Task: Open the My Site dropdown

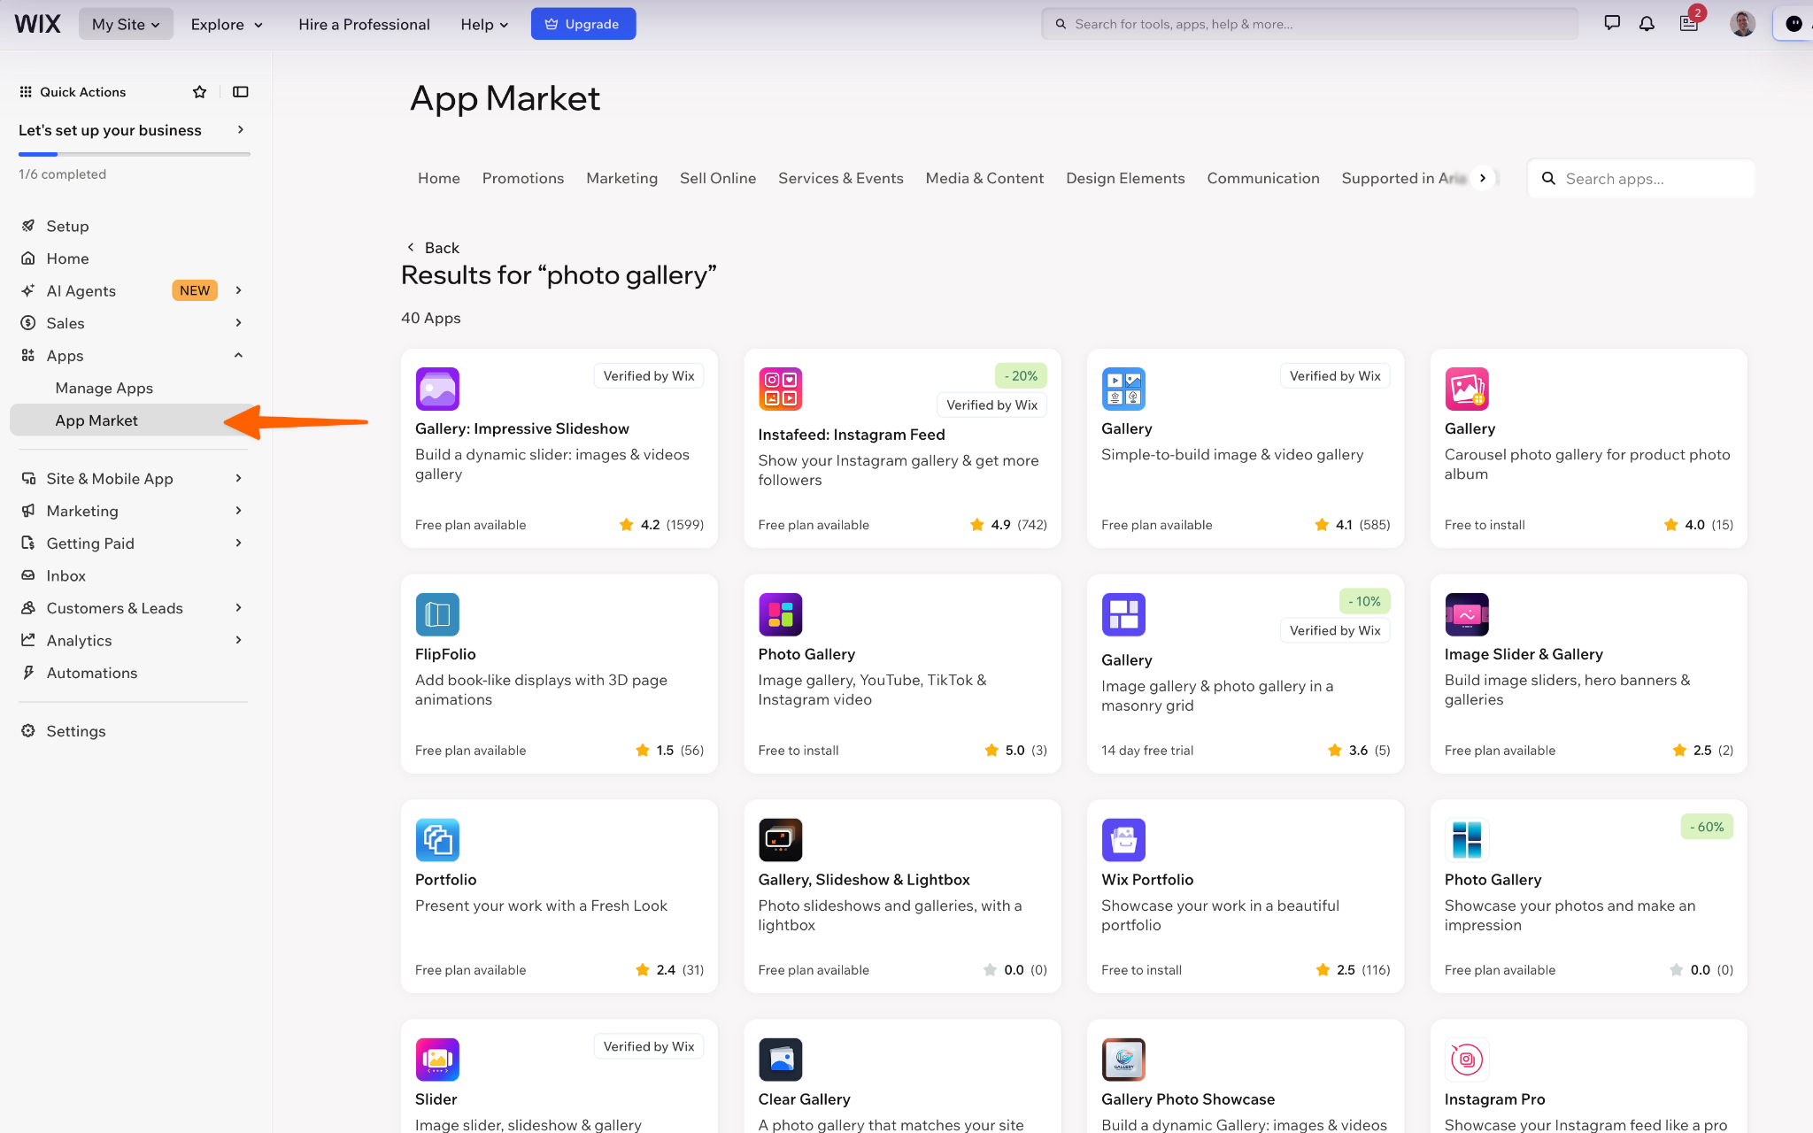Action: tap(126, 24)
